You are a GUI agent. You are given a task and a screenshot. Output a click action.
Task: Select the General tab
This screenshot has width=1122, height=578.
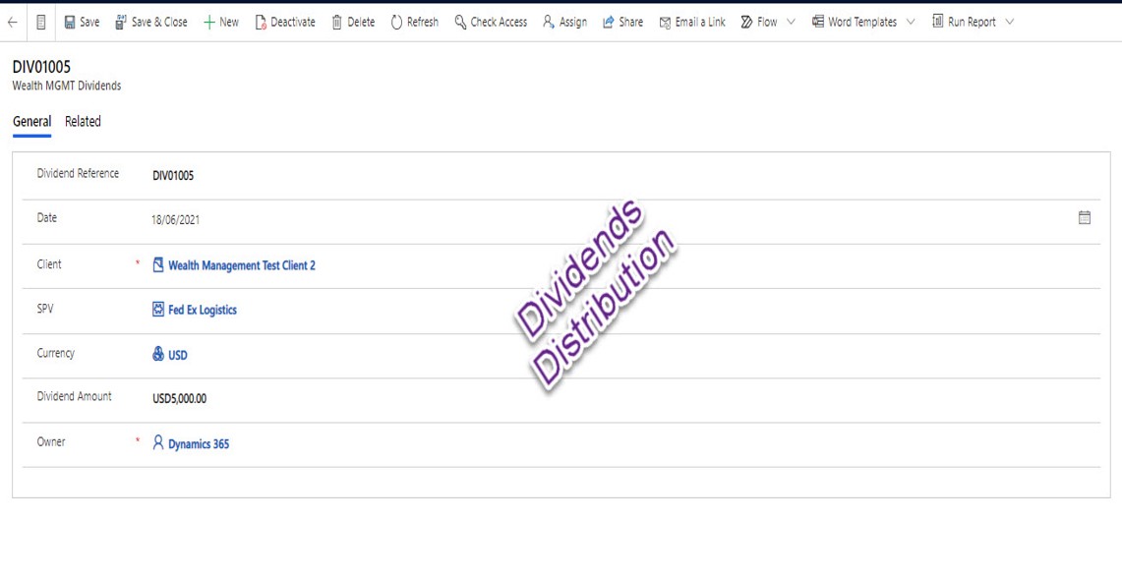[31, 122]
